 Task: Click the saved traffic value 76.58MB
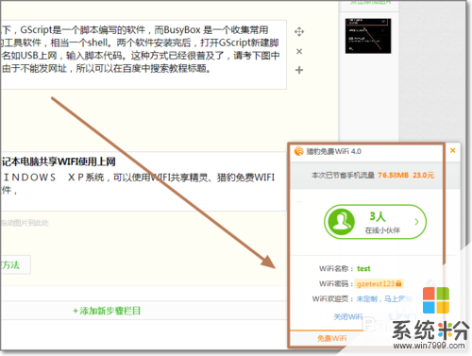pos(393,175)
